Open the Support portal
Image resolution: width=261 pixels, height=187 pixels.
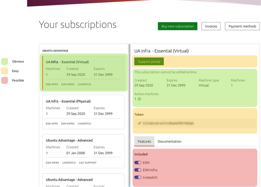click(149, 61)
